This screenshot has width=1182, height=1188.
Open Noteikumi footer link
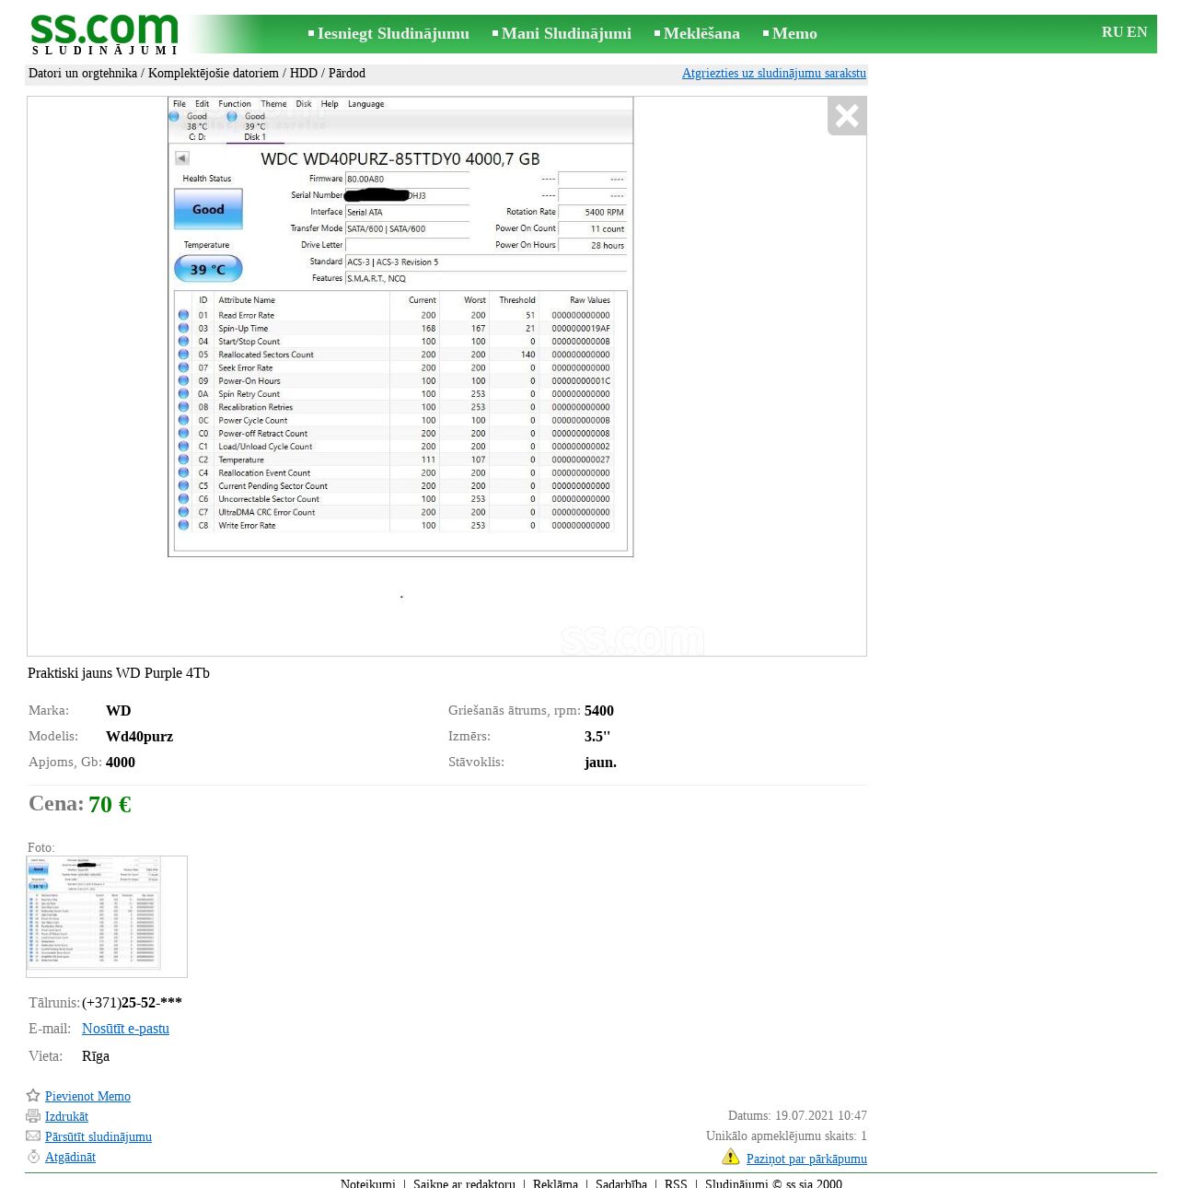pyautogui.click(x=368, y=1183)
